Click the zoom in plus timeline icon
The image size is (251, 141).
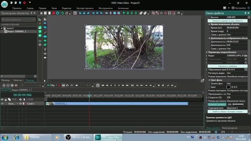point(4,85)
